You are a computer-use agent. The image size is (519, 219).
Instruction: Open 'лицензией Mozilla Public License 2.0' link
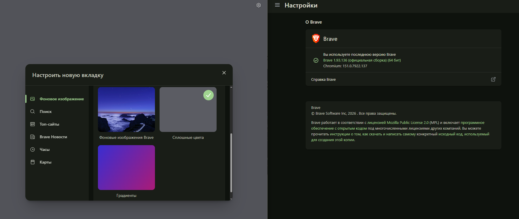[398, 123]
